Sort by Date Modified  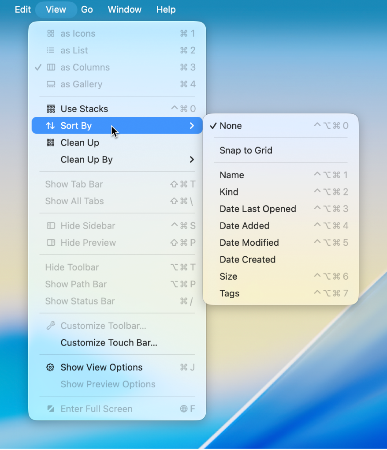281,243
